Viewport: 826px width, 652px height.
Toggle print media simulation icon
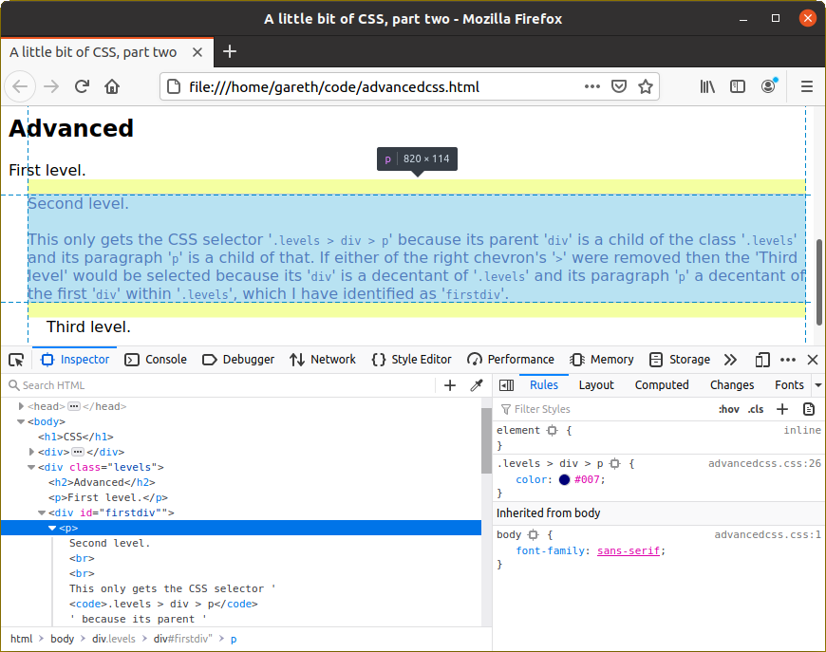coord(809,409)
